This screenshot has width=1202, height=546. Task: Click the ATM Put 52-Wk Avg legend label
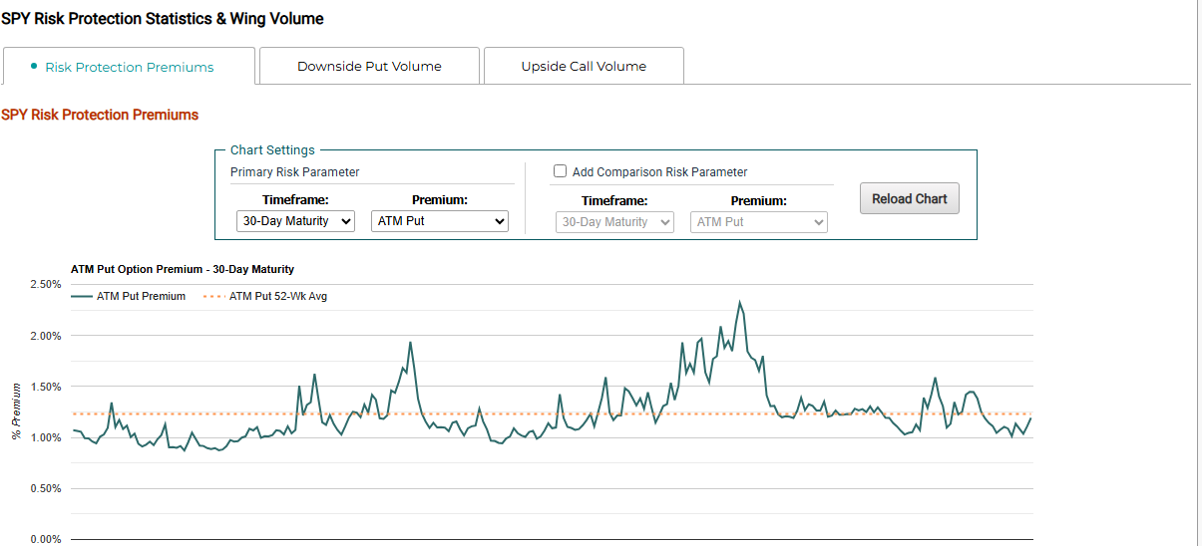[x=278, y=296]
